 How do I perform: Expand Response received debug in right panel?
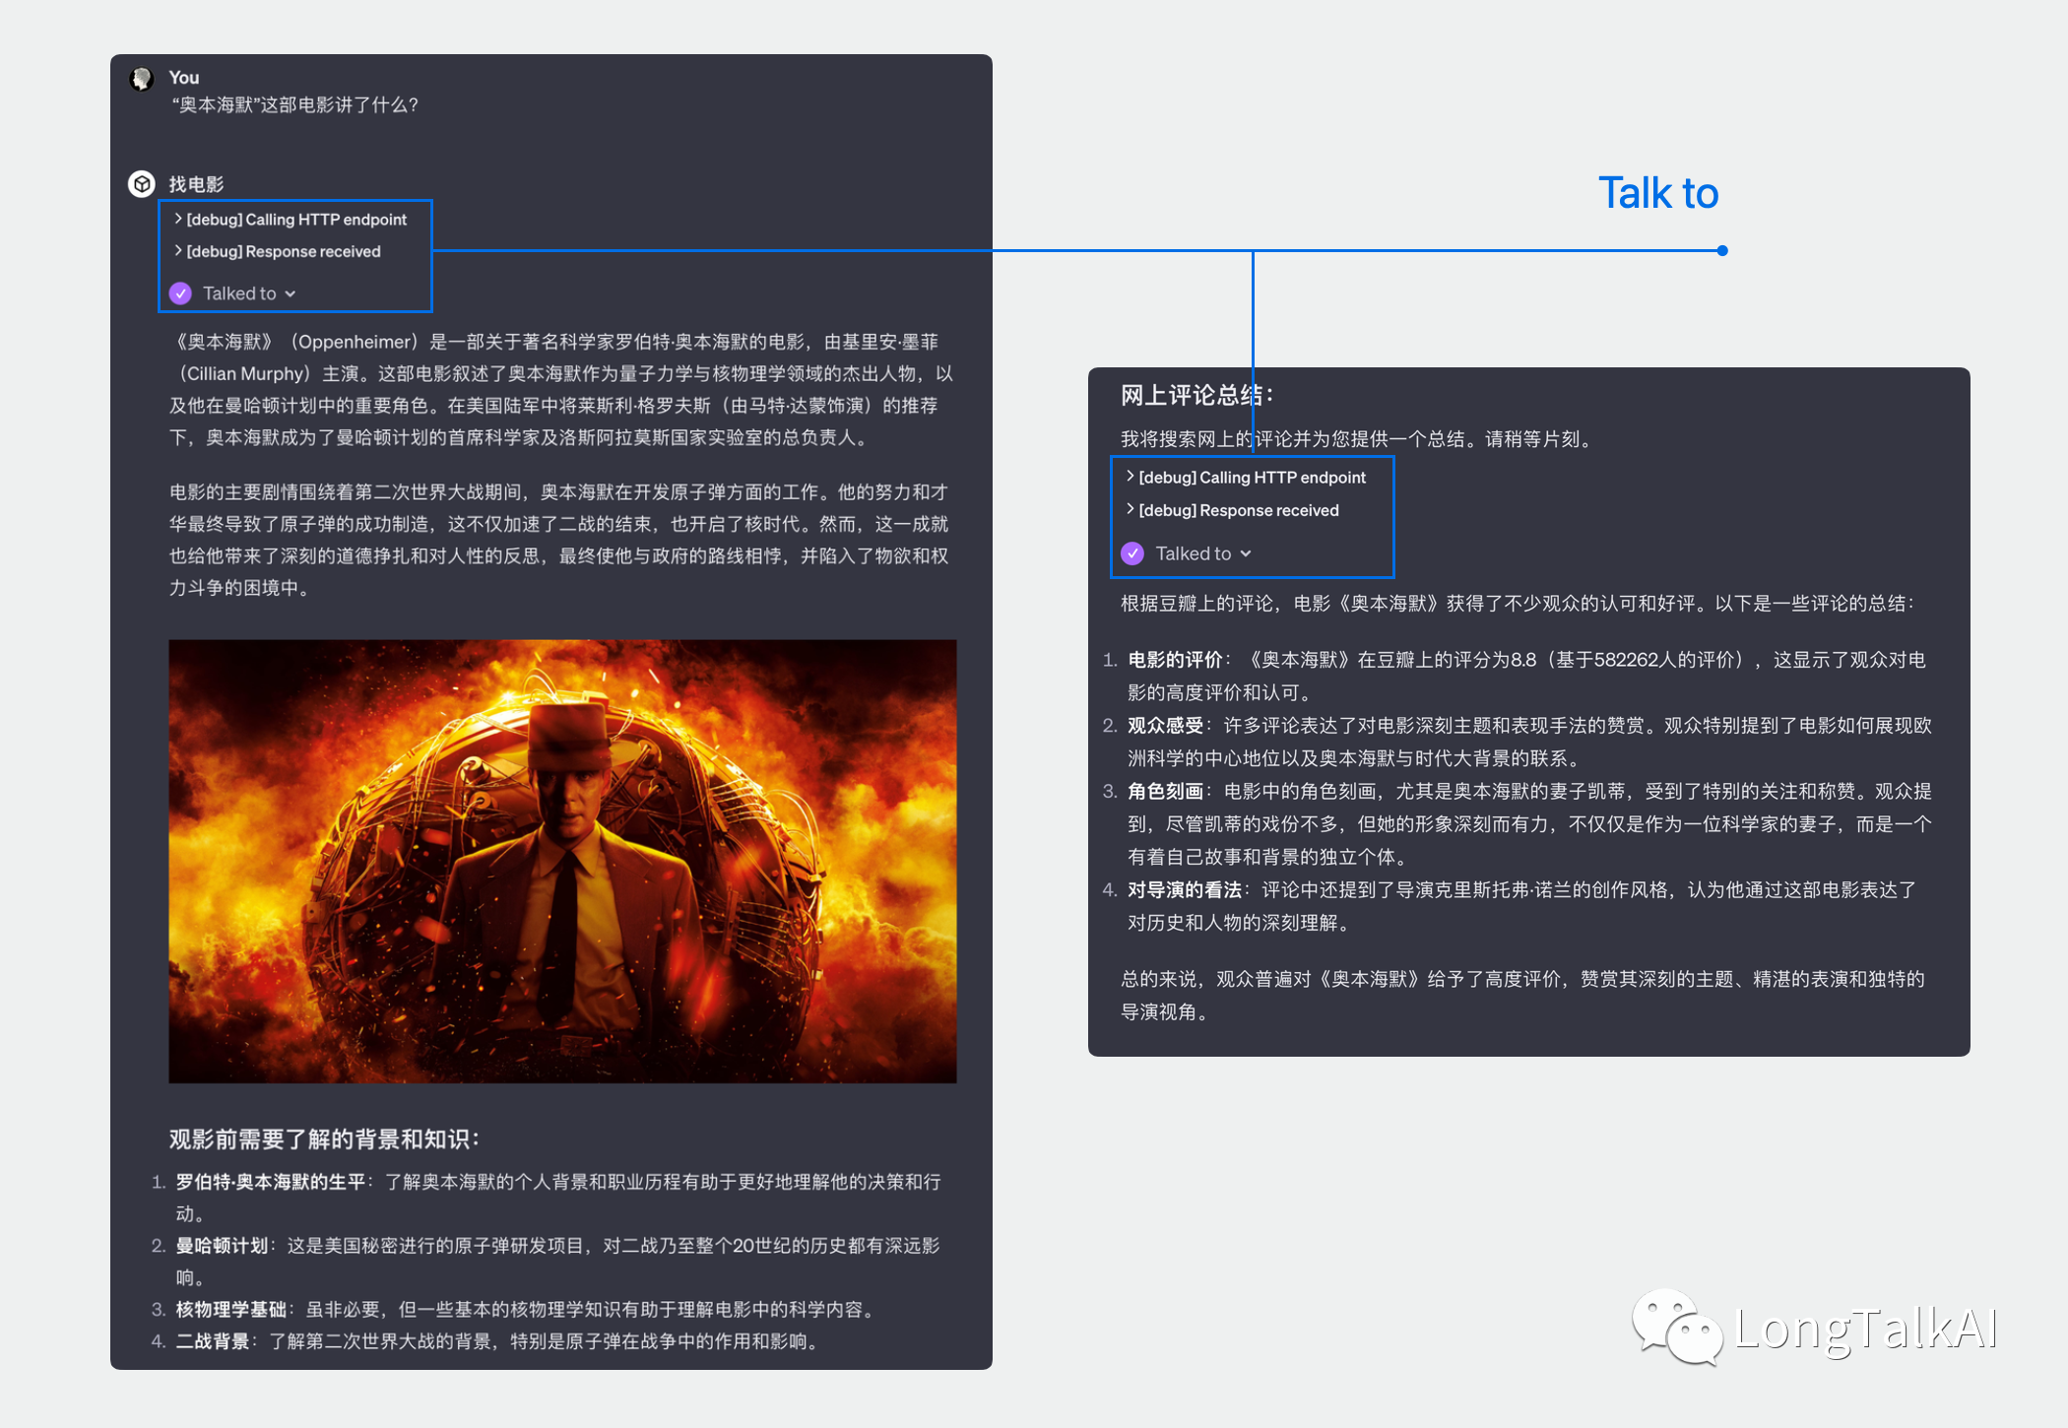click(1232, 510)
